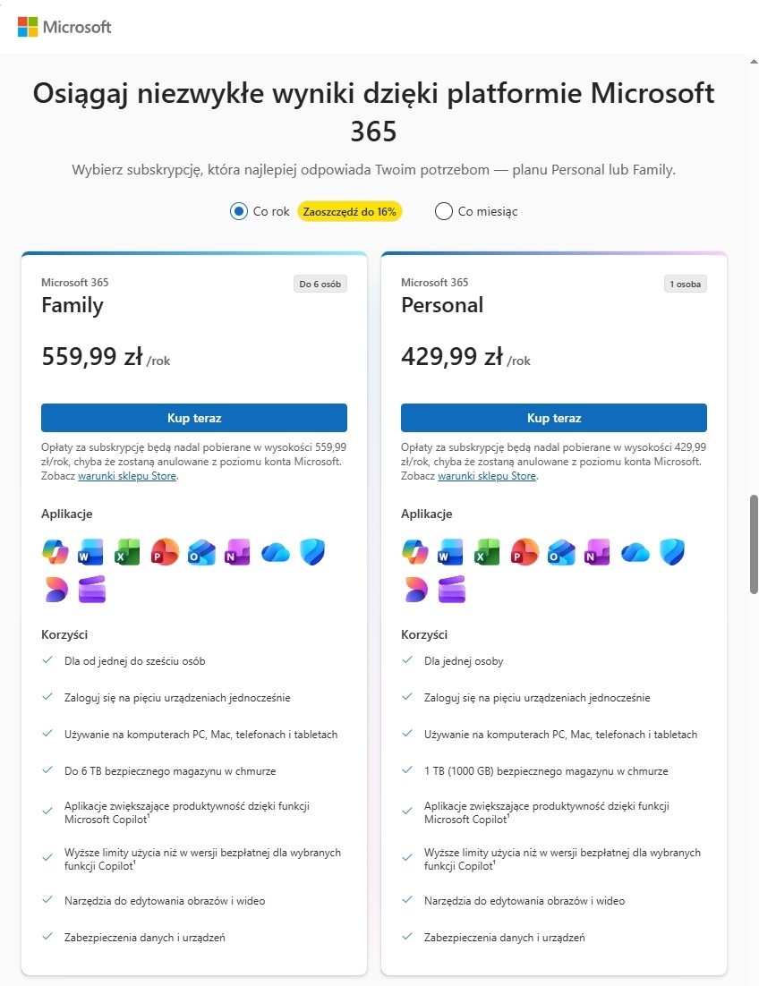The width and height of the screenshot is (759, 986).
Task: Click the Excel icon in Family plan
Action: pyautogui.click(x=128, y=553)
